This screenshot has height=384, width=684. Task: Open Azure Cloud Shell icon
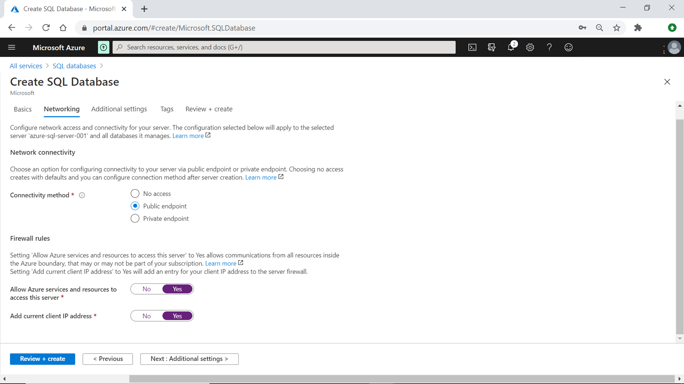(x=472, y=47)
